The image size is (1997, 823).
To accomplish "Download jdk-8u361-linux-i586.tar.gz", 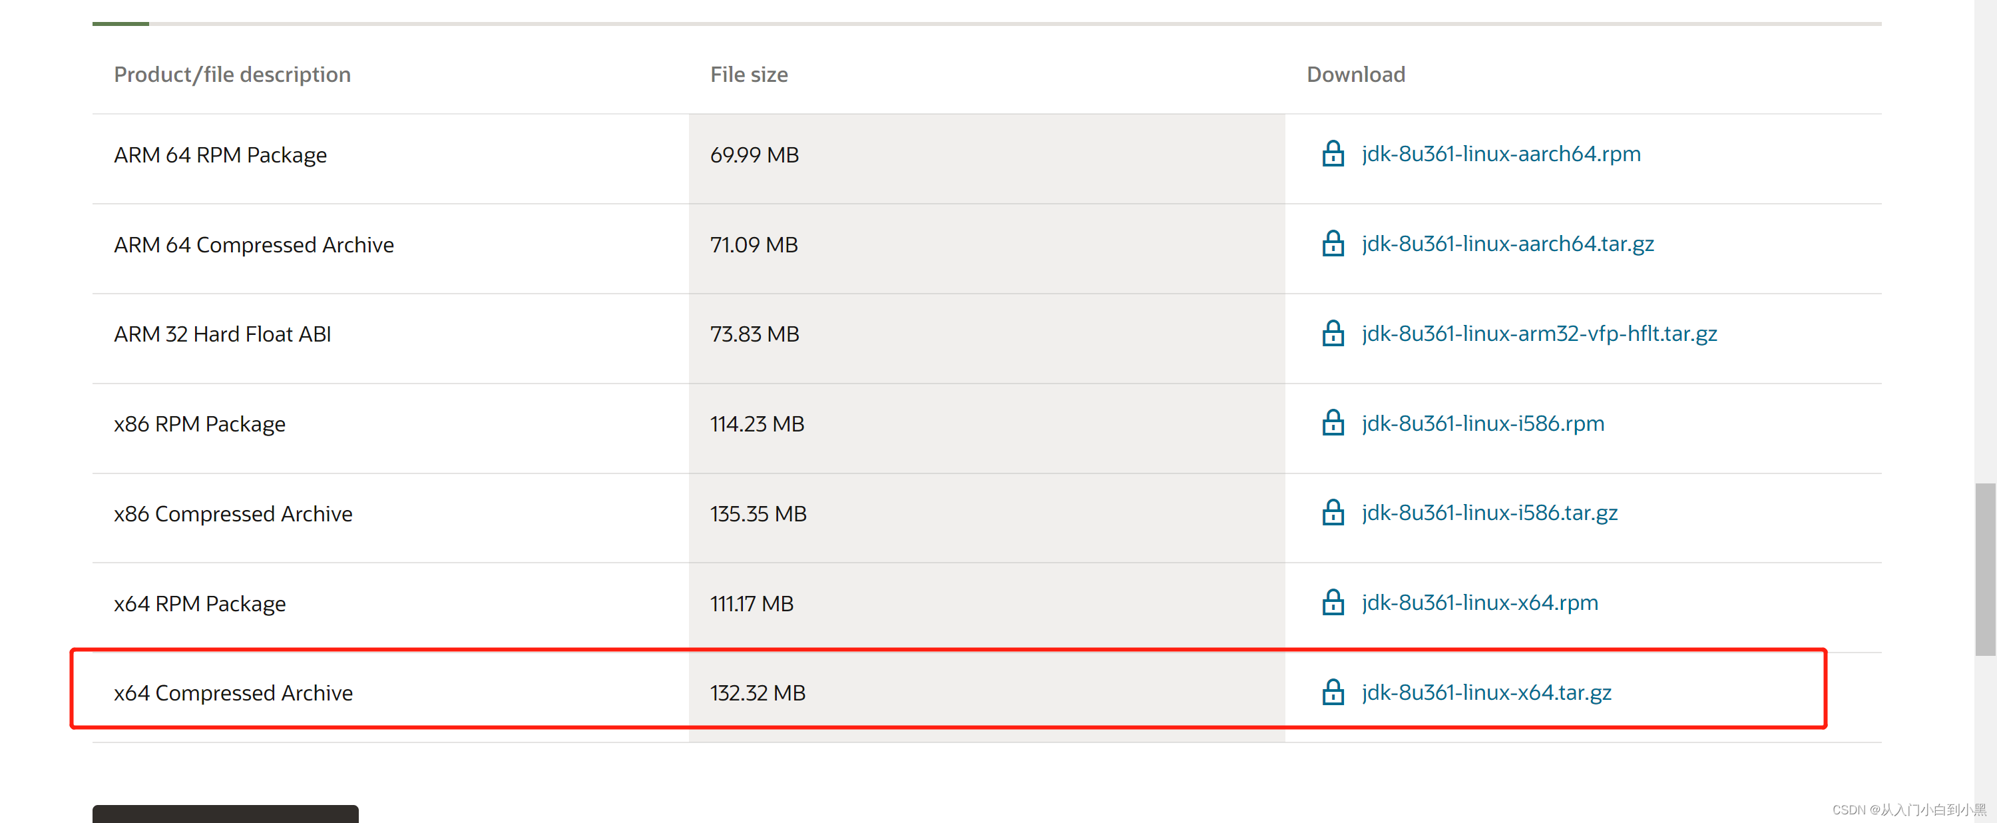I will click(1489, 513).
